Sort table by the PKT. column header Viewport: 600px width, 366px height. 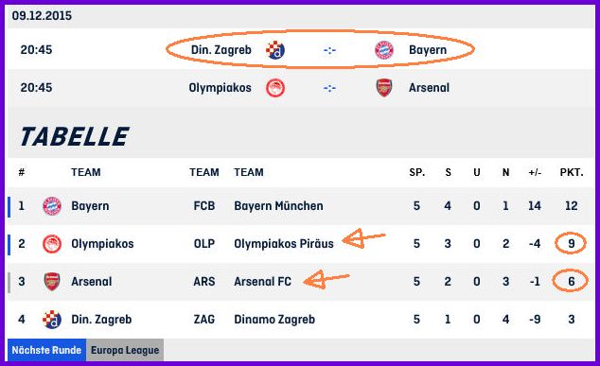click(x=572, y=172)
